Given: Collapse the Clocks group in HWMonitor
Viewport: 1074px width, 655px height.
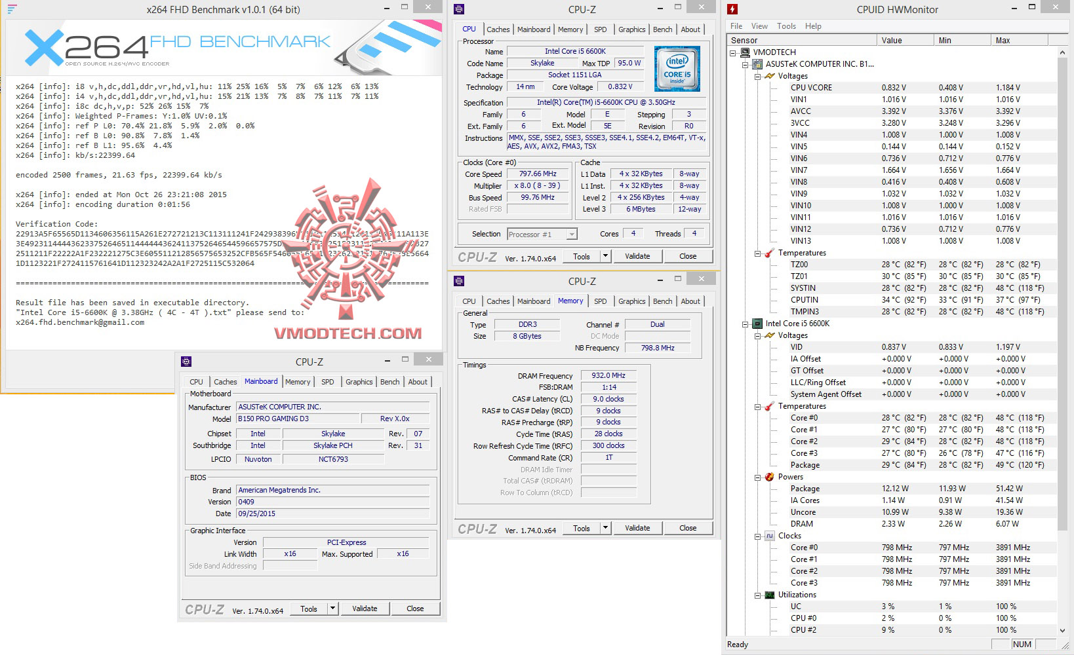Looking at the screenshot, I should (757, 536).
